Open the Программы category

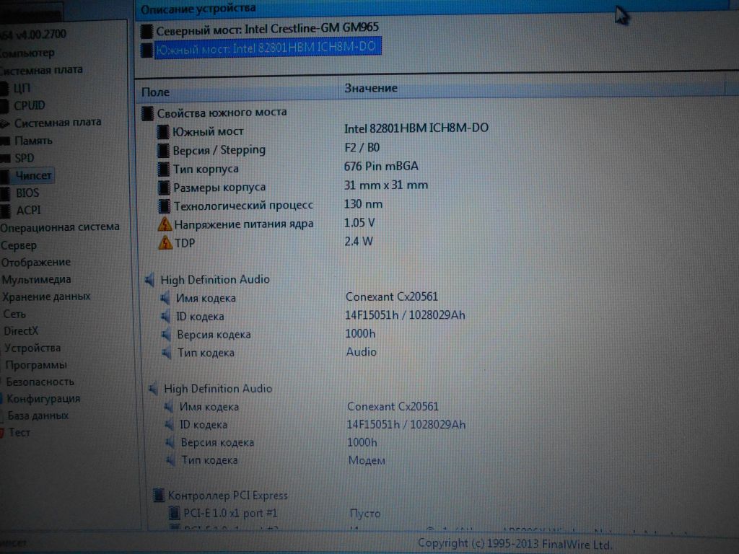tap(36, 364)
